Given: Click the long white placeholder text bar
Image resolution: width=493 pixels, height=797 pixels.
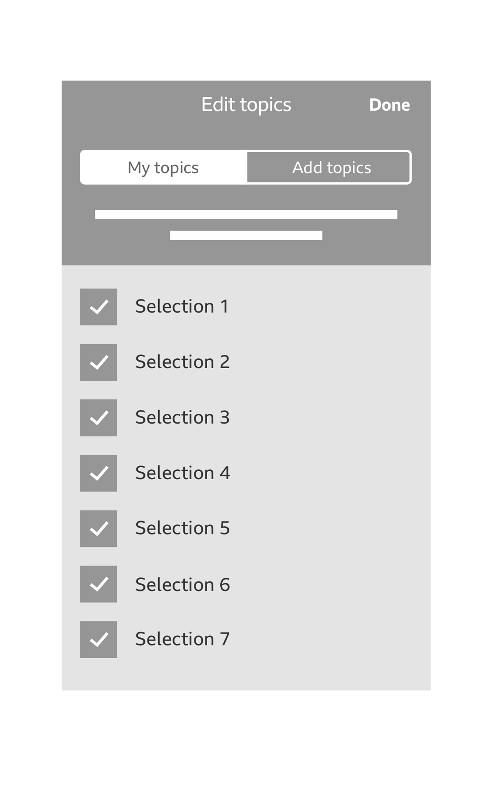Looking at the screenshot, I should (246, 215).
